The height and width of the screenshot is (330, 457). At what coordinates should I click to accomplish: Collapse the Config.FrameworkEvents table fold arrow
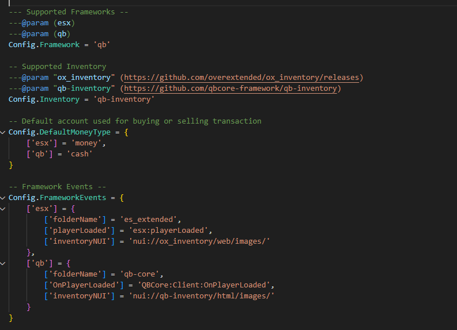click(3, 198)
